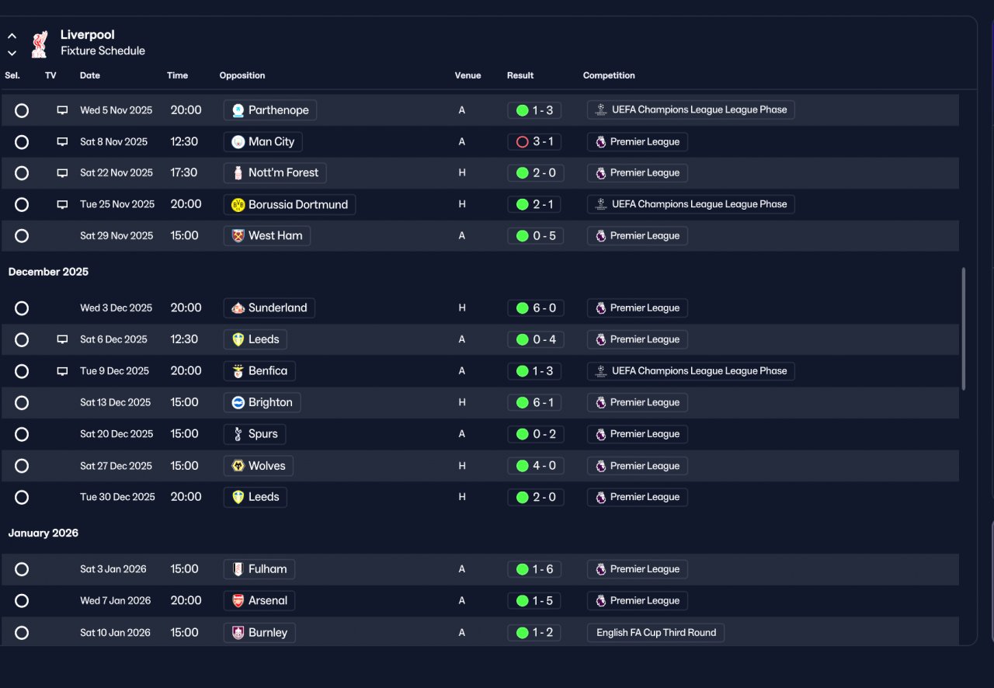Screen dimensions: 994x688
Task: Click the vertical scrollbar of the fixture list
Action: coord(964,328)
